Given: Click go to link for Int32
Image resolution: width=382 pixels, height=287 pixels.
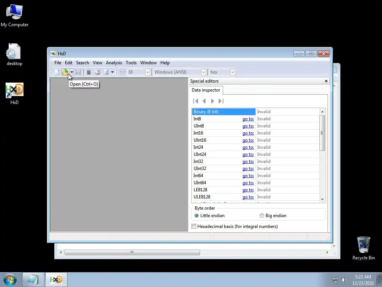Looking at the screenshot, I should 248,161.
